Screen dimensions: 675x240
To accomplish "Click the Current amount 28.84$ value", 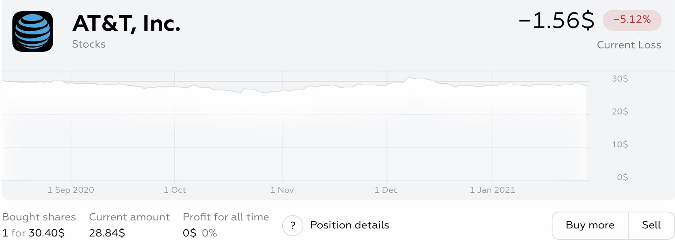I will (x=107, y=233).
